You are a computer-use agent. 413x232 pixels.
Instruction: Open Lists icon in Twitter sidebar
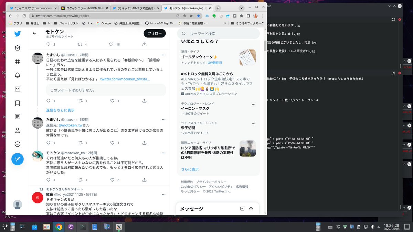click(x=17, y=117)
